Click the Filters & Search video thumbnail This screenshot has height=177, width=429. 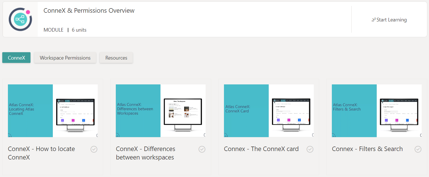(x=377, y=111)
